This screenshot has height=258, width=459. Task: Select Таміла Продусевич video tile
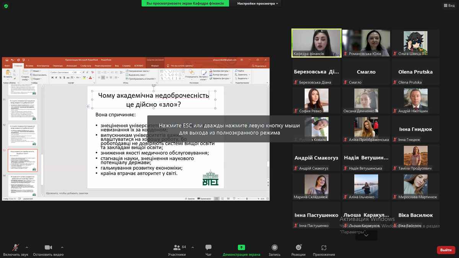(415, 157)
